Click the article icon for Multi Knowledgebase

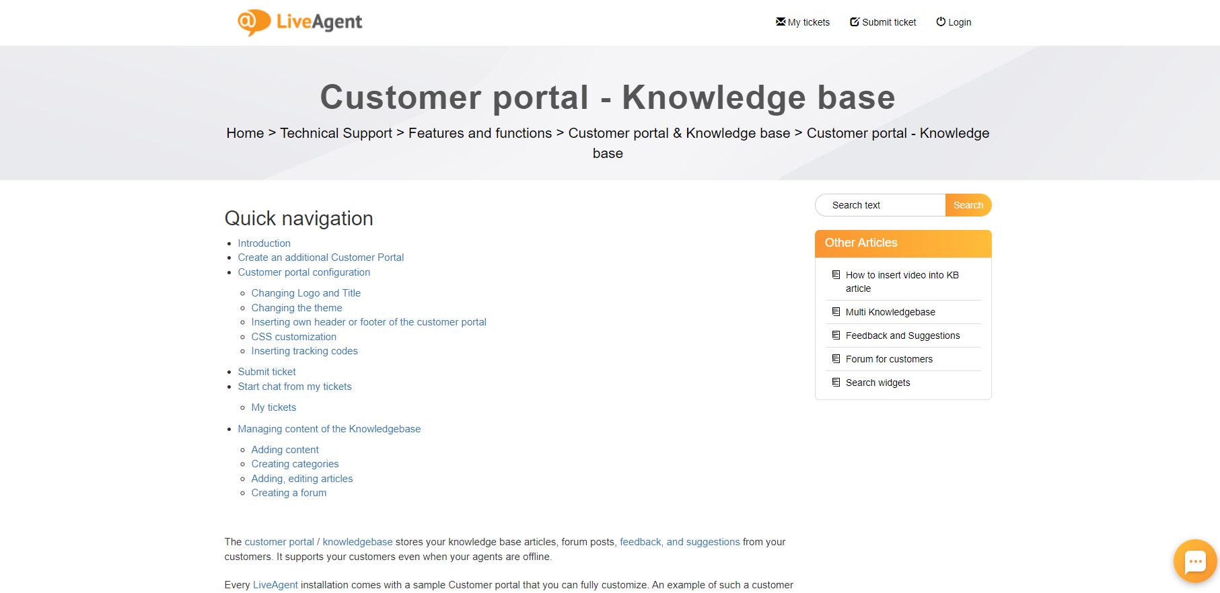836,312
